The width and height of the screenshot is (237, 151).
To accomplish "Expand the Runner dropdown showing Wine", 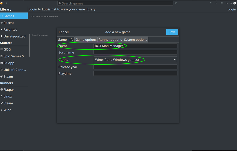I will coord(135,60).
